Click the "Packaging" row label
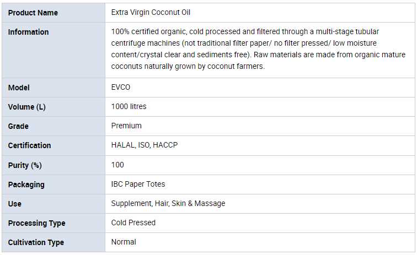 (x=26, y=185)
